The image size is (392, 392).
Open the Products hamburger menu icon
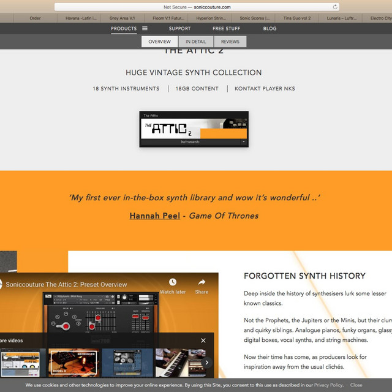point(145,28)
